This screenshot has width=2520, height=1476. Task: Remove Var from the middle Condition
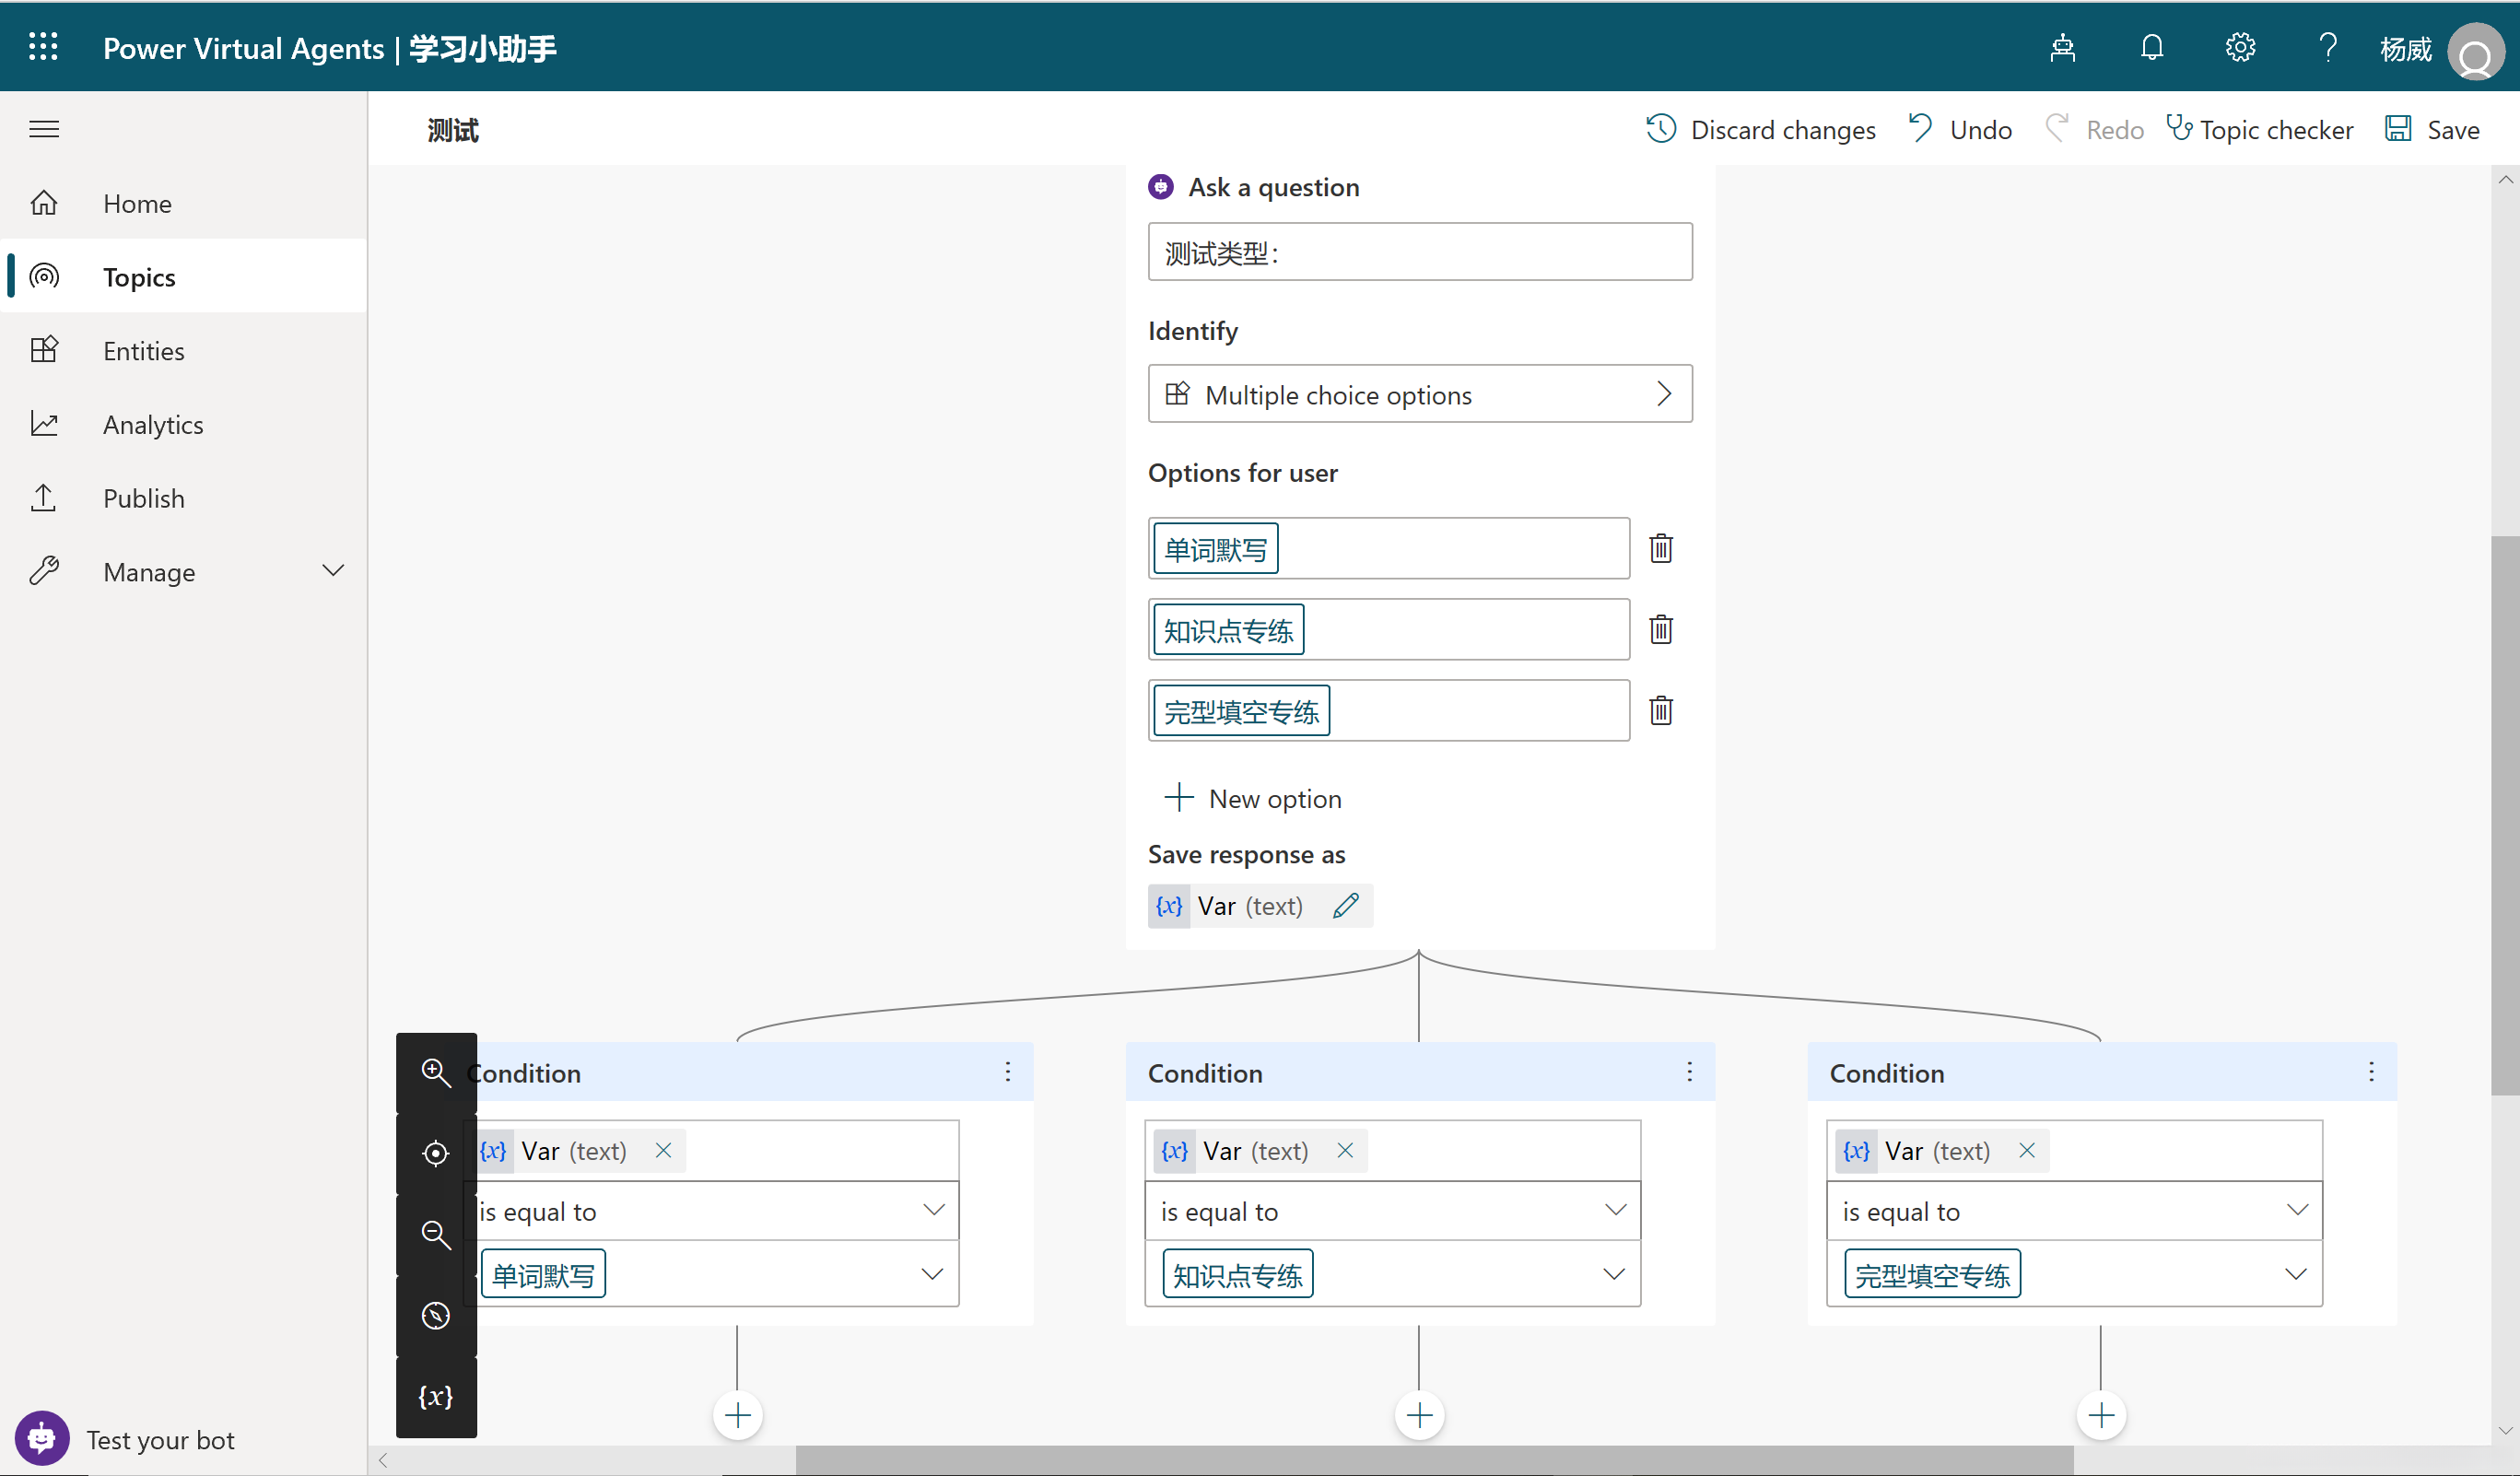1345,1150
